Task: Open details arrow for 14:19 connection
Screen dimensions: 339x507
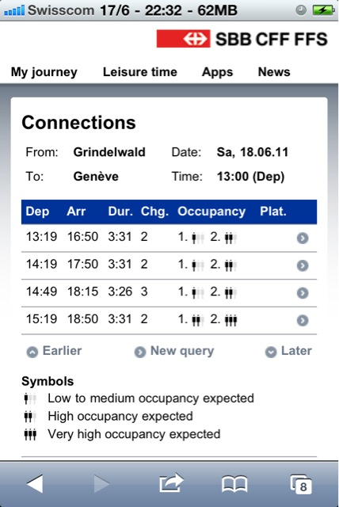Action: click(x=302, y=265)
